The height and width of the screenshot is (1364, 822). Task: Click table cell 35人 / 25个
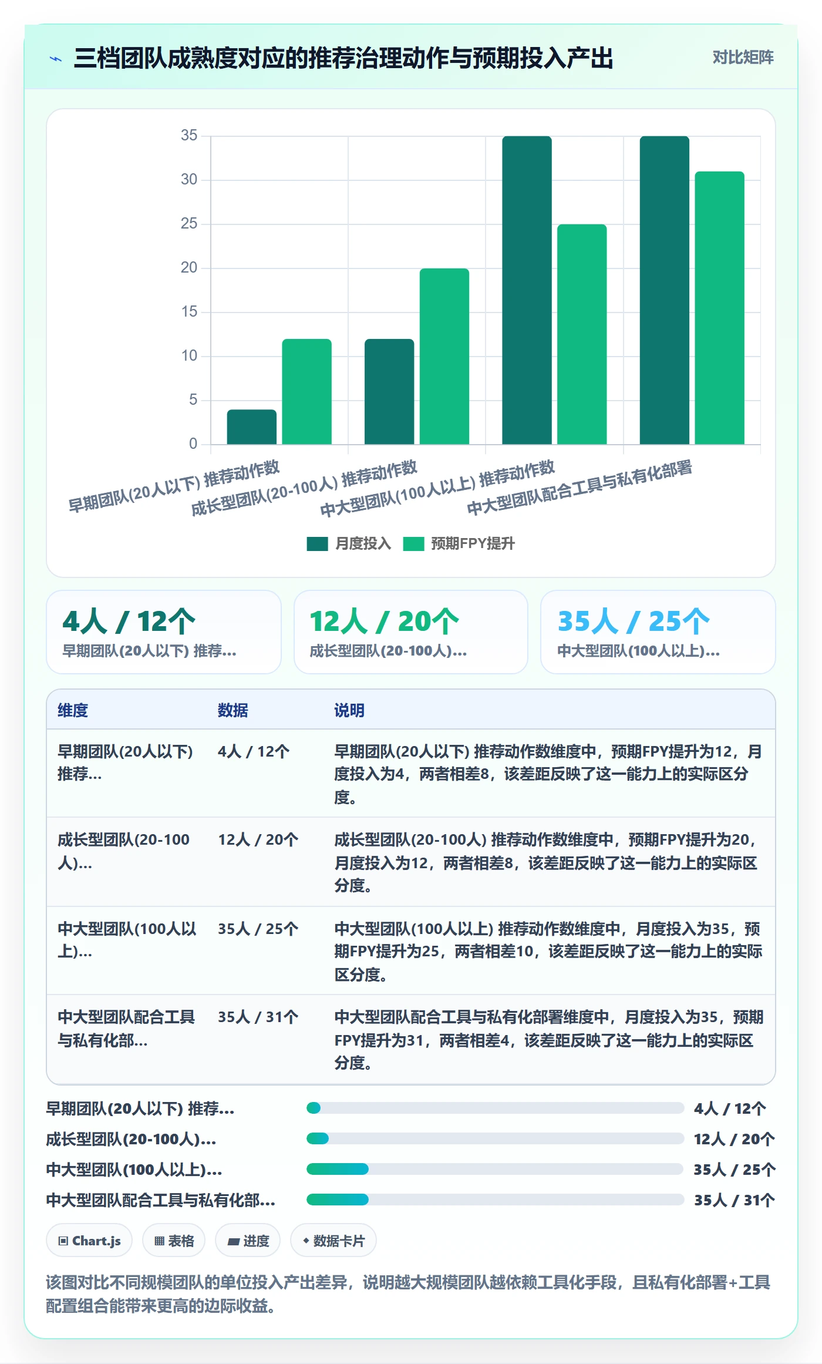[x=258, y=929]
